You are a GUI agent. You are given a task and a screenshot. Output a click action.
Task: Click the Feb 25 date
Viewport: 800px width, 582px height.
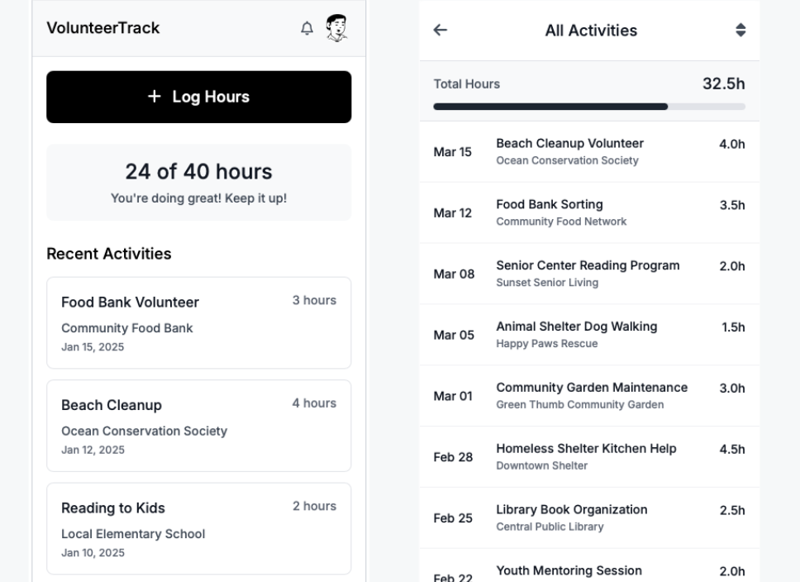pos(453,518)
